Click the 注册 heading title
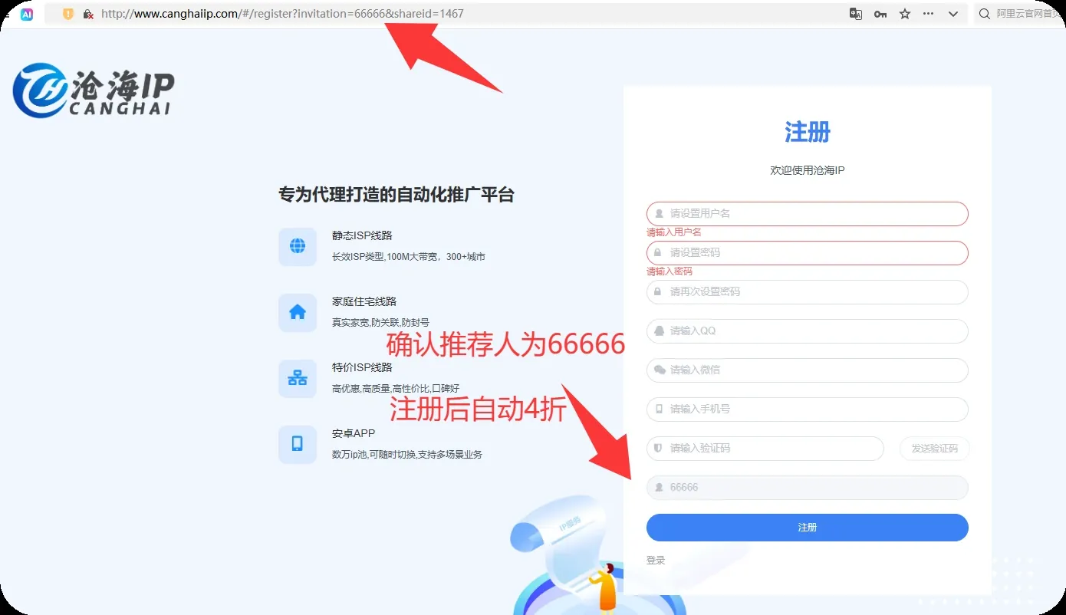 [808, 132]
